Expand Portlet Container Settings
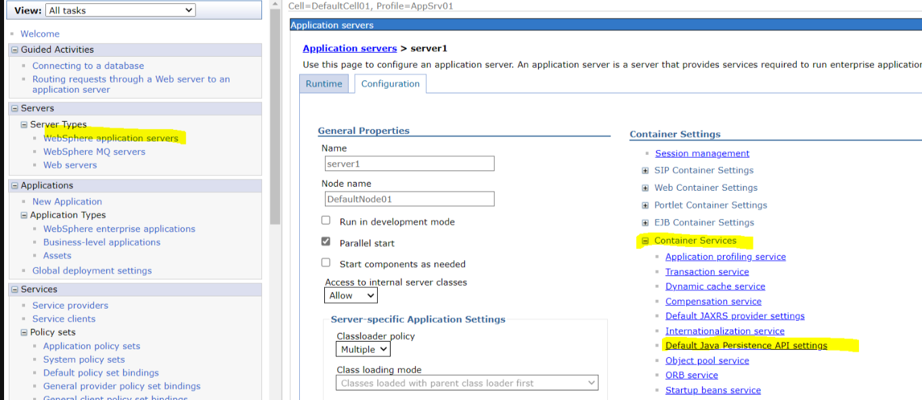Image resolution: width=922 pixels, height=400 pixels. coord(644,205)
